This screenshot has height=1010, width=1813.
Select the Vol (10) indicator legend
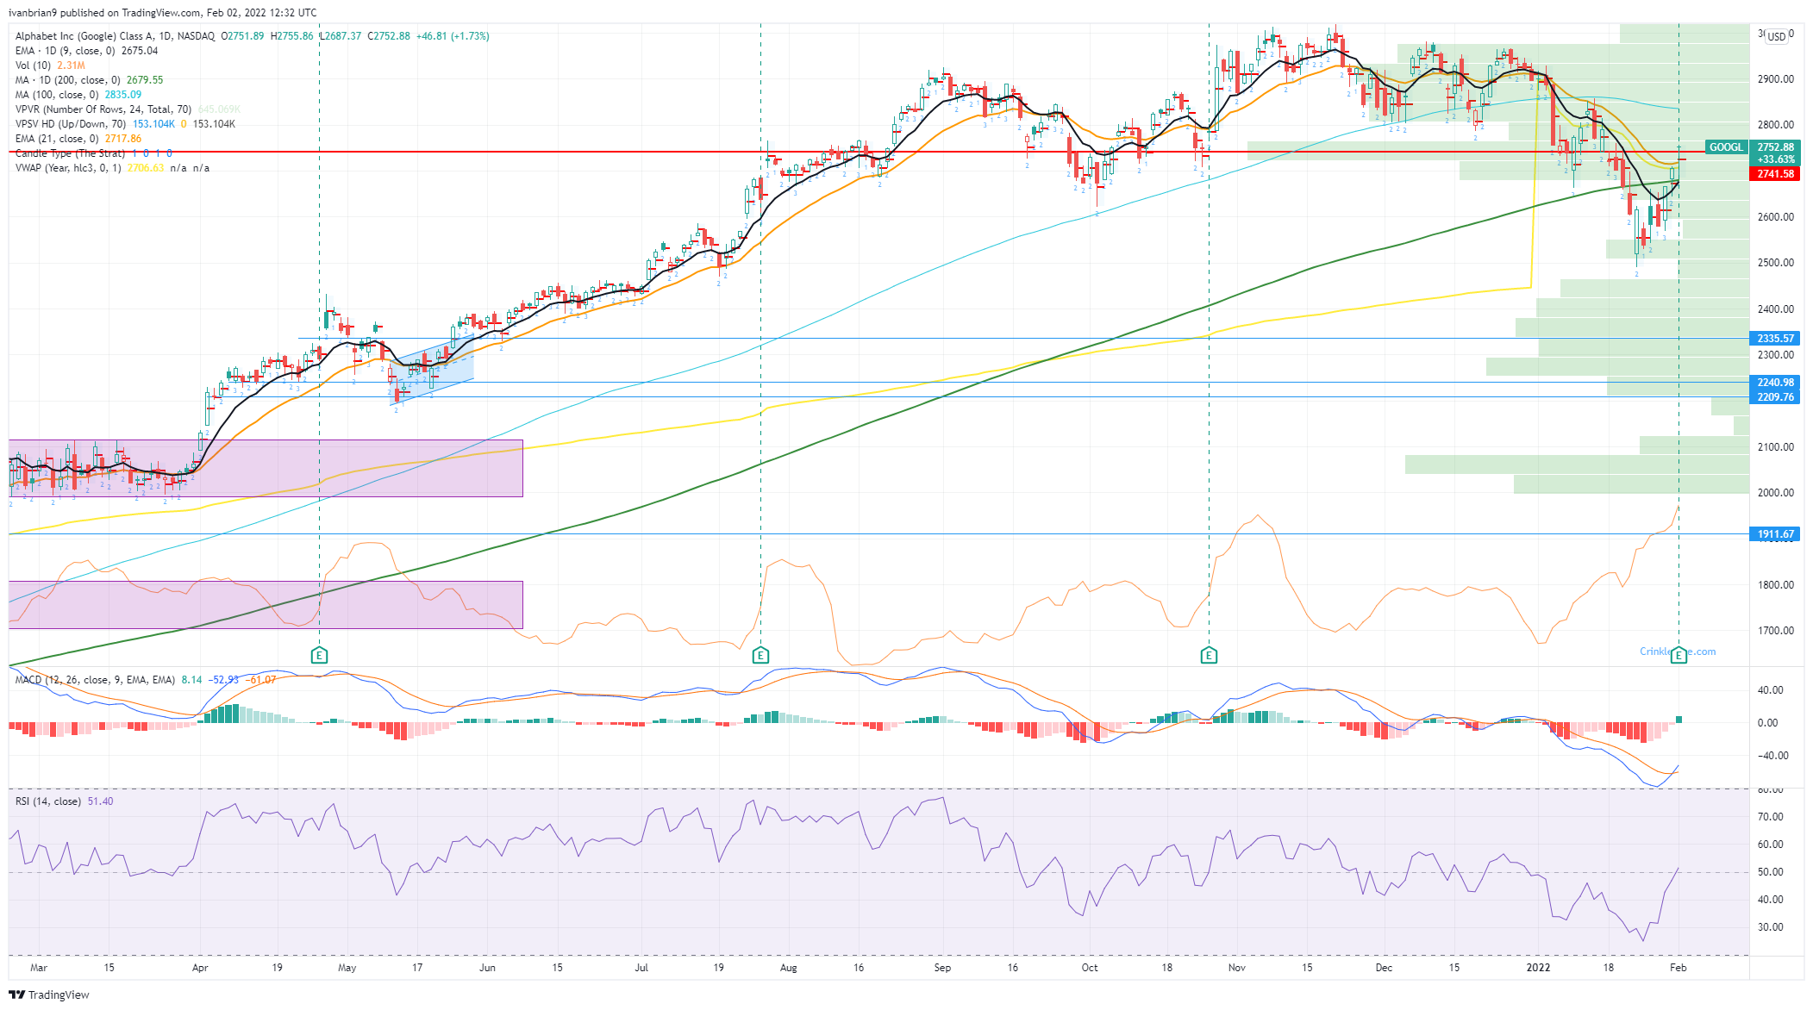[50, 65]
